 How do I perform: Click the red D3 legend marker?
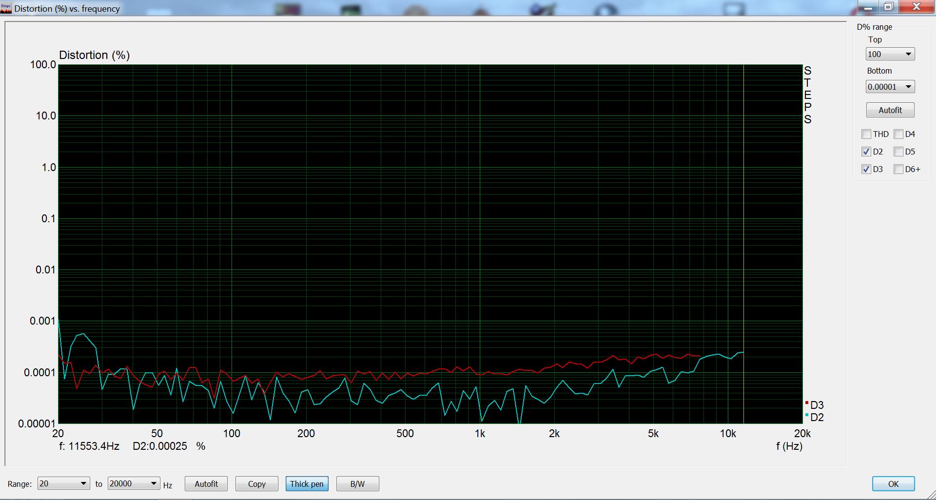pos(807,403)
